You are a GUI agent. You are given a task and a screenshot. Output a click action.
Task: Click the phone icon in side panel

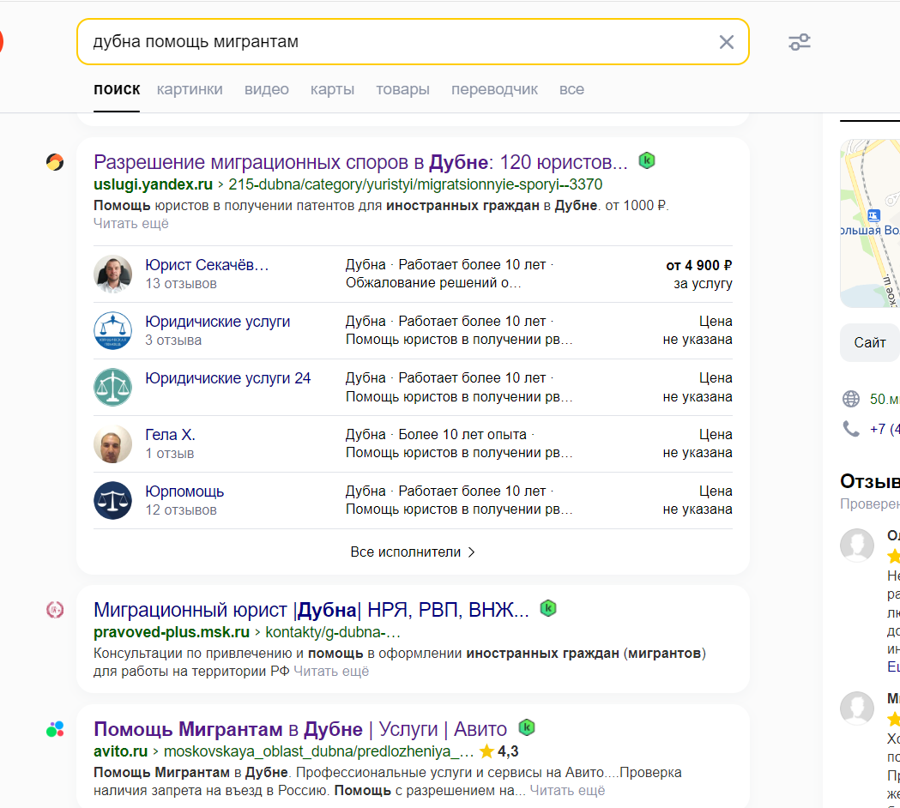850,429
